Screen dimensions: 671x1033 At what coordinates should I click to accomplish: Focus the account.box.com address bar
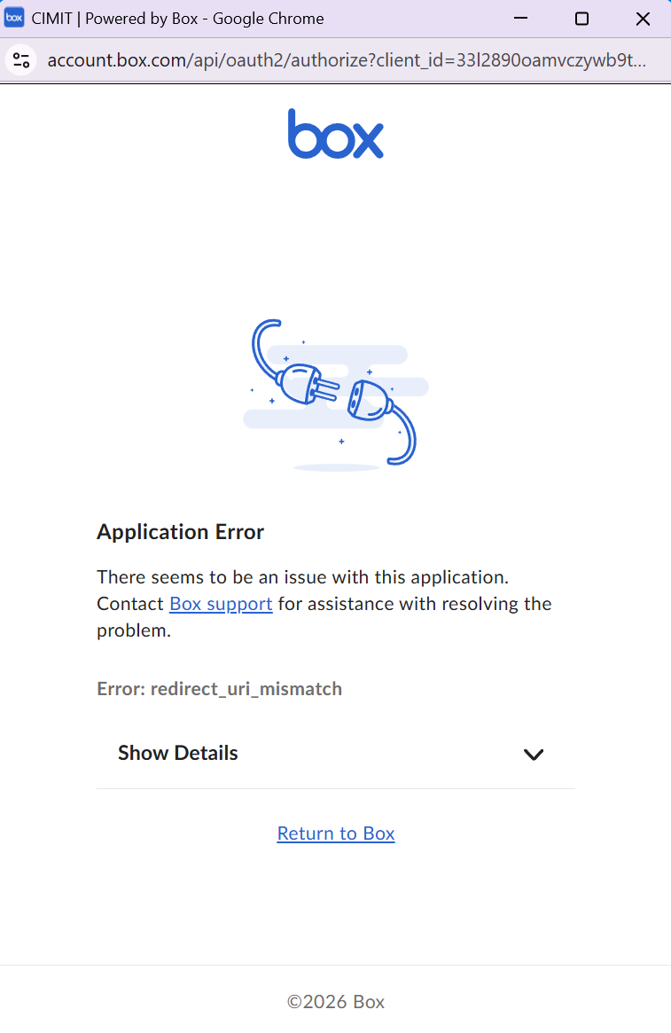[x=347, y=60]
